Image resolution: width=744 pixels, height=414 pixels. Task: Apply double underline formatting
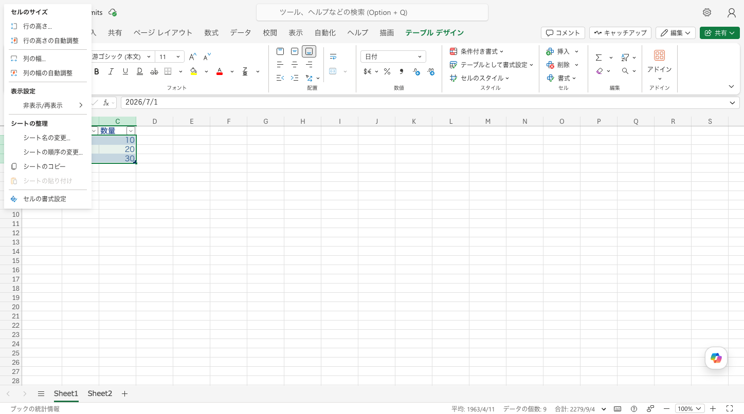[x=139, y=71]
